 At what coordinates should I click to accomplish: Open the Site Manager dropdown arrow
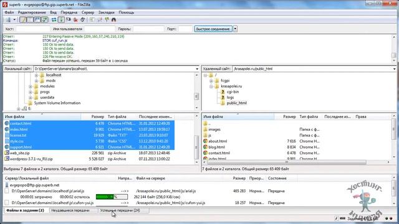[14, 19]
